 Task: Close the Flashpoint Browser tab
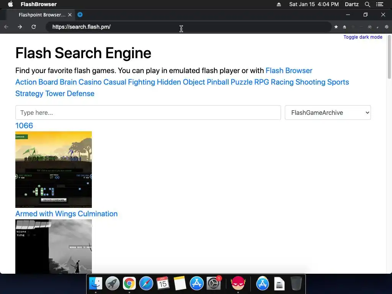[x=70, y=15]
